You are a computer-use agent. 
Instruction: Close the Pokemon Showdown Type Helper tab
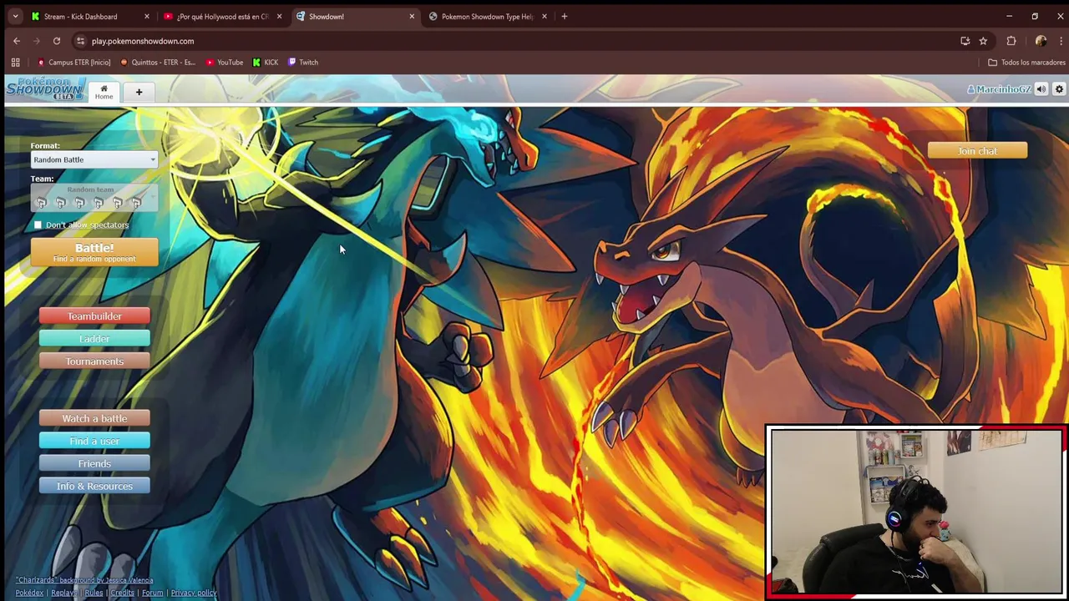click(x=545, y=17)
